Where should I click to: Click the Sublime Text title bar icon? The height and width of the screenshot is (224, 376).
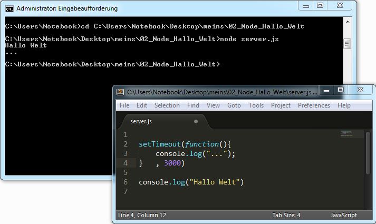click(120, 92)
